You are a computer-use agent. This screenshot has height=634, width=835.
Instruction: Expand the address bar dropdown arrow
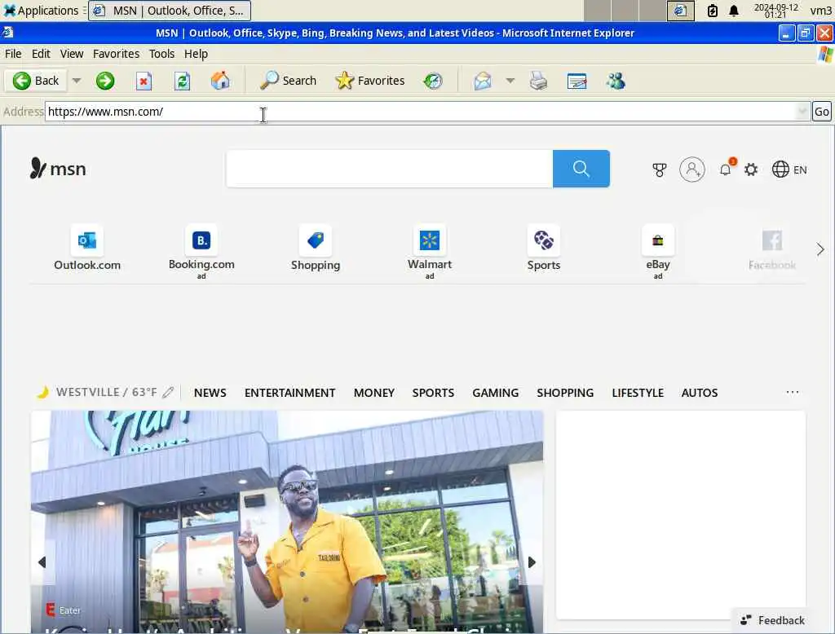point(803,112)
